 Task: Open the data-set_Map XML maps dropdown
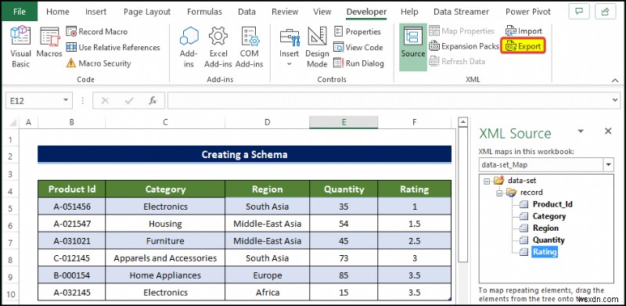(609, 164)
